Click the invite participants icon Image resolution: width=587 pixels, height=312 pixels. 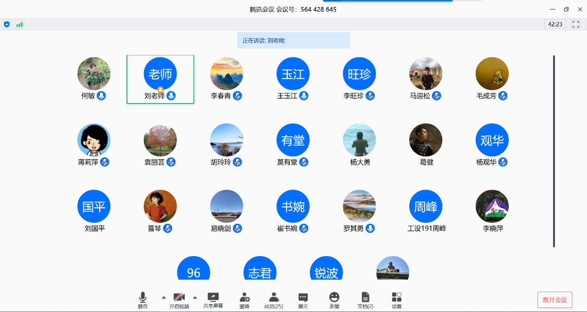click(244, 300)
